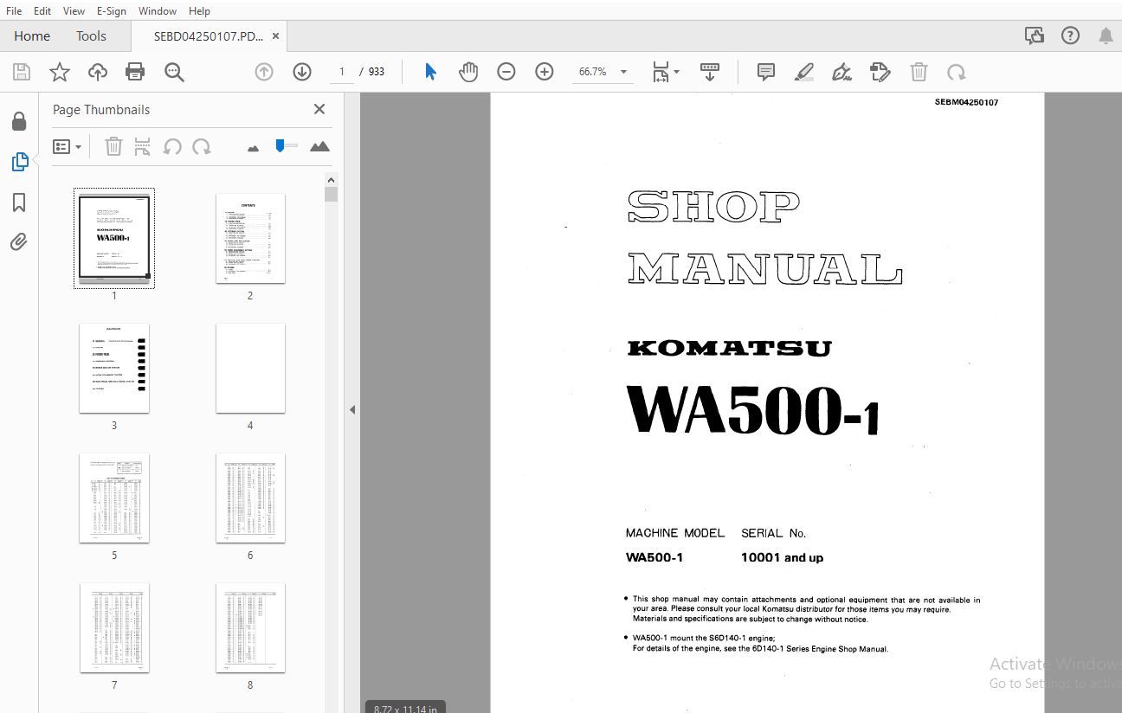Click the toolbar Delete trash icon
This screenshot has height=713, width=1122.
pyautogui.click(x=919, y=72)
